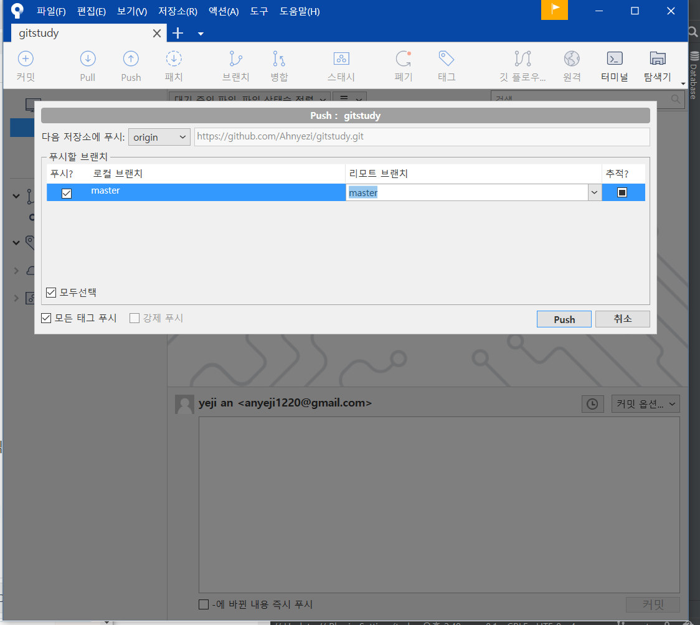The image size is (700, 625).
Task: Open the 커밋 (Commit) toolbar tool
Action: click(x=26, y=66)
